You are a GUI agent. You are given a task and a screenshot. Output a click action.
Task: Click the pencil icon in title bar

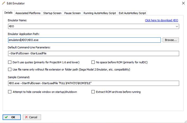pyautogui.click(x=4, y=3)
